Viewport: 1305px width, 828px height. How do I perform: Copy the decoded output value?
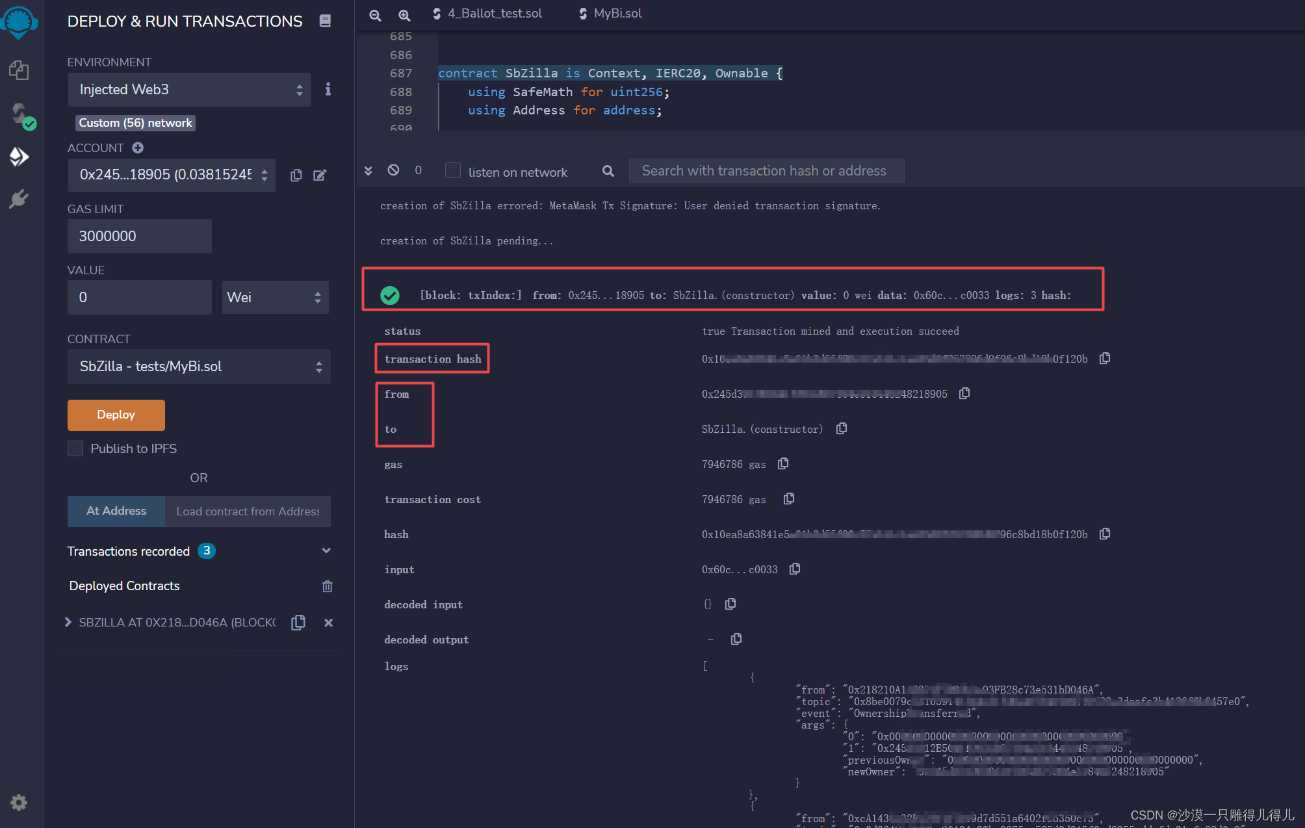(x=736, y=639)
